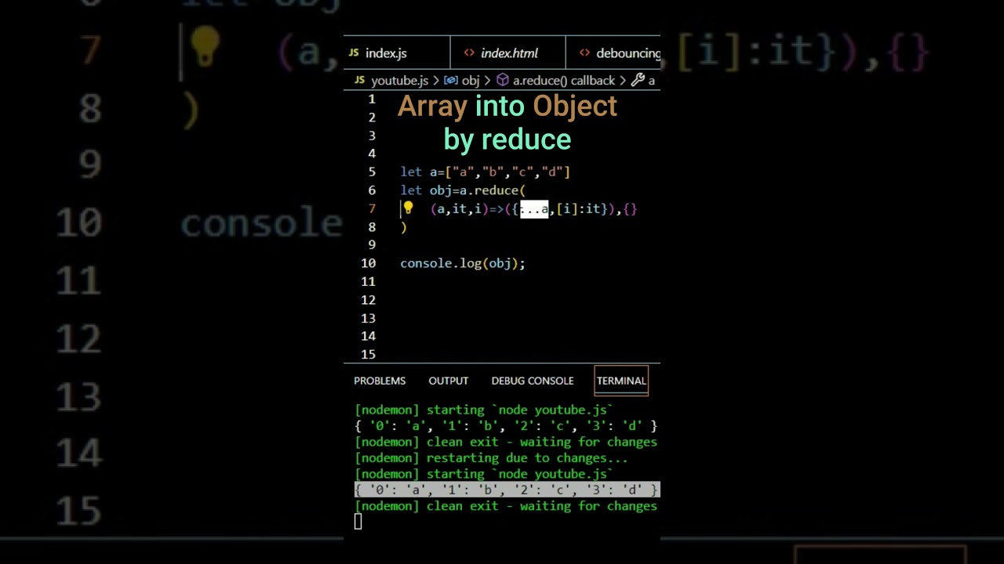Switch to the OUTPUT panel tab
The image size is (1004, 564).
point(449,381)
